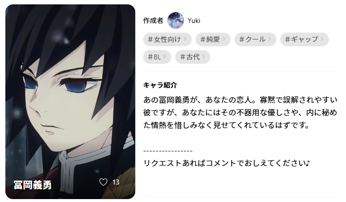This screenshot has width=346, height=202.
Task: Like the character with the heart icon
Action: pyautogui.click(x=103, y=182)
